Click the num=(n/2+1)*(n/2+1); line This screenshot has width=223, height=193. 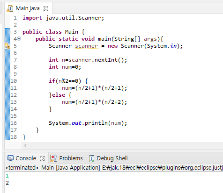point(95,88)
